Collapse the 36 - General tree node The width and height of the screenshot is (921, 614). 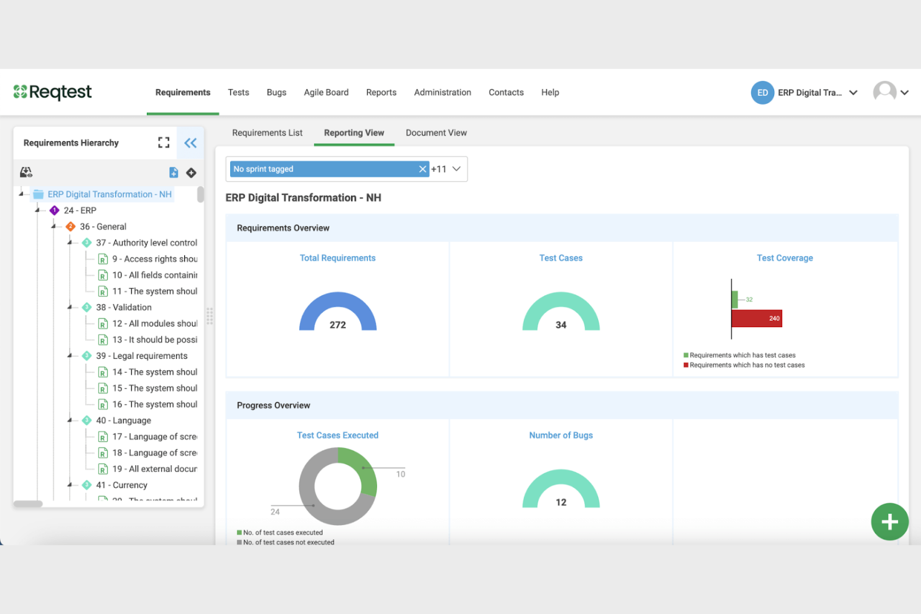point(54,226)
